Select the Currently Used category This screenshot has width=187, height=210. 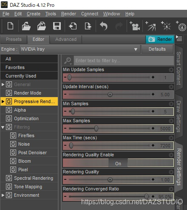[29, 76]
